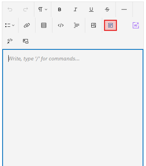Toggle strikethrough formatting
The image size is (146, 166).
click(x=107, y=9)
